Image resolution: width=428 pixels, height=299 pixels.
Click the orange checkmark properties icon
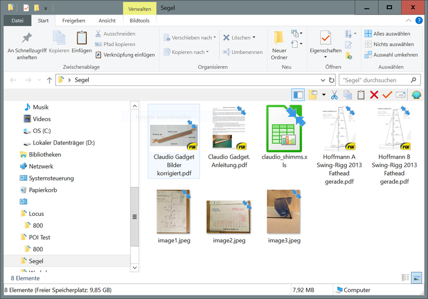pos(387,95)
